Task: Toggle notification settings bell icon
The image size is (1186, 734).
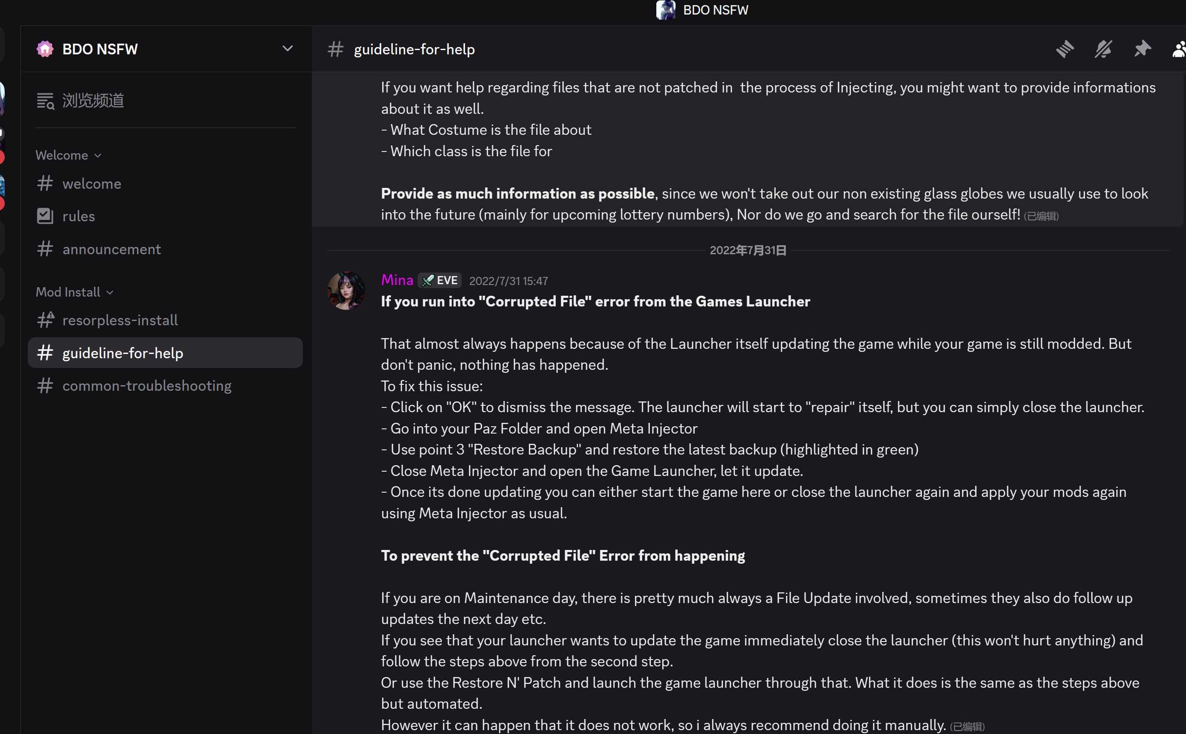Action: click(1103, 49)
